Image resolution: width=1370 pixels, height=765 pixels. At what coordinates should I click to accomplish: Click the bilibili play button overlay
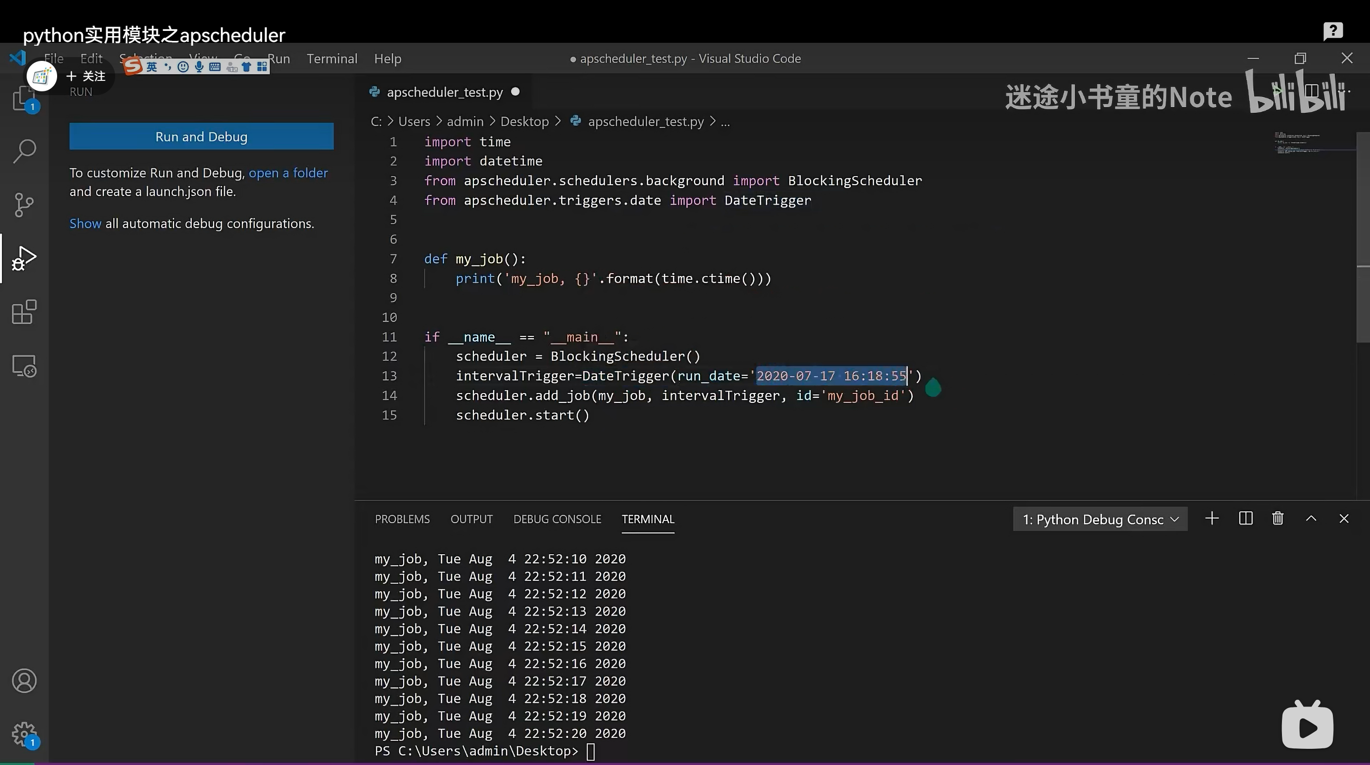pos(1307,727)
